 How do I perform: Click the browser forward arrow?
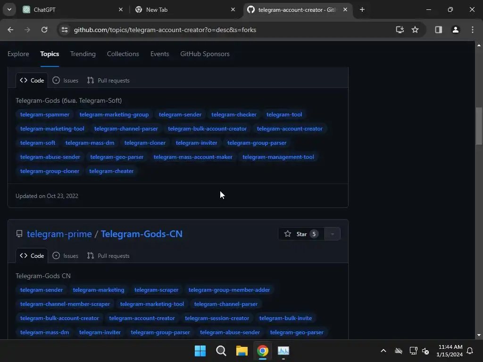(27, 30)
